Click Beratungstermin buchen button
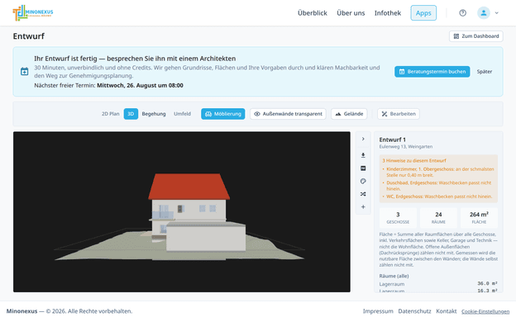This screenshot has height=322, width=516. pyautogui.click(x=432, y=71)
